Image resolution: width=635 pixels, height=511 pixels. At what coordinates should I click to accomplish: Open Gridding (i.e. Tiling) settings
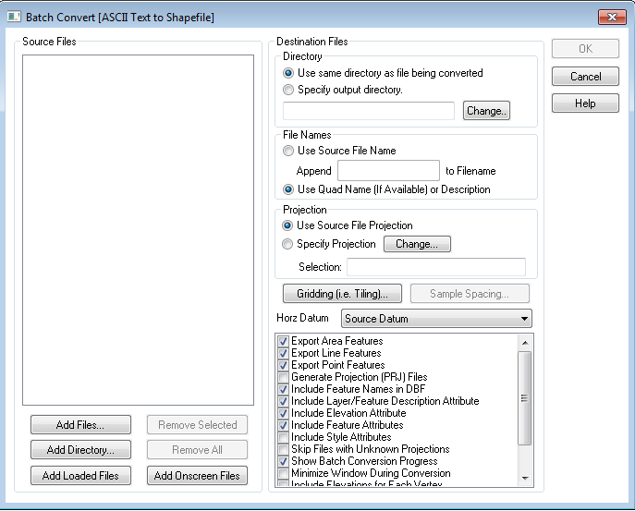pyautogui.click(x=342, y=294)
